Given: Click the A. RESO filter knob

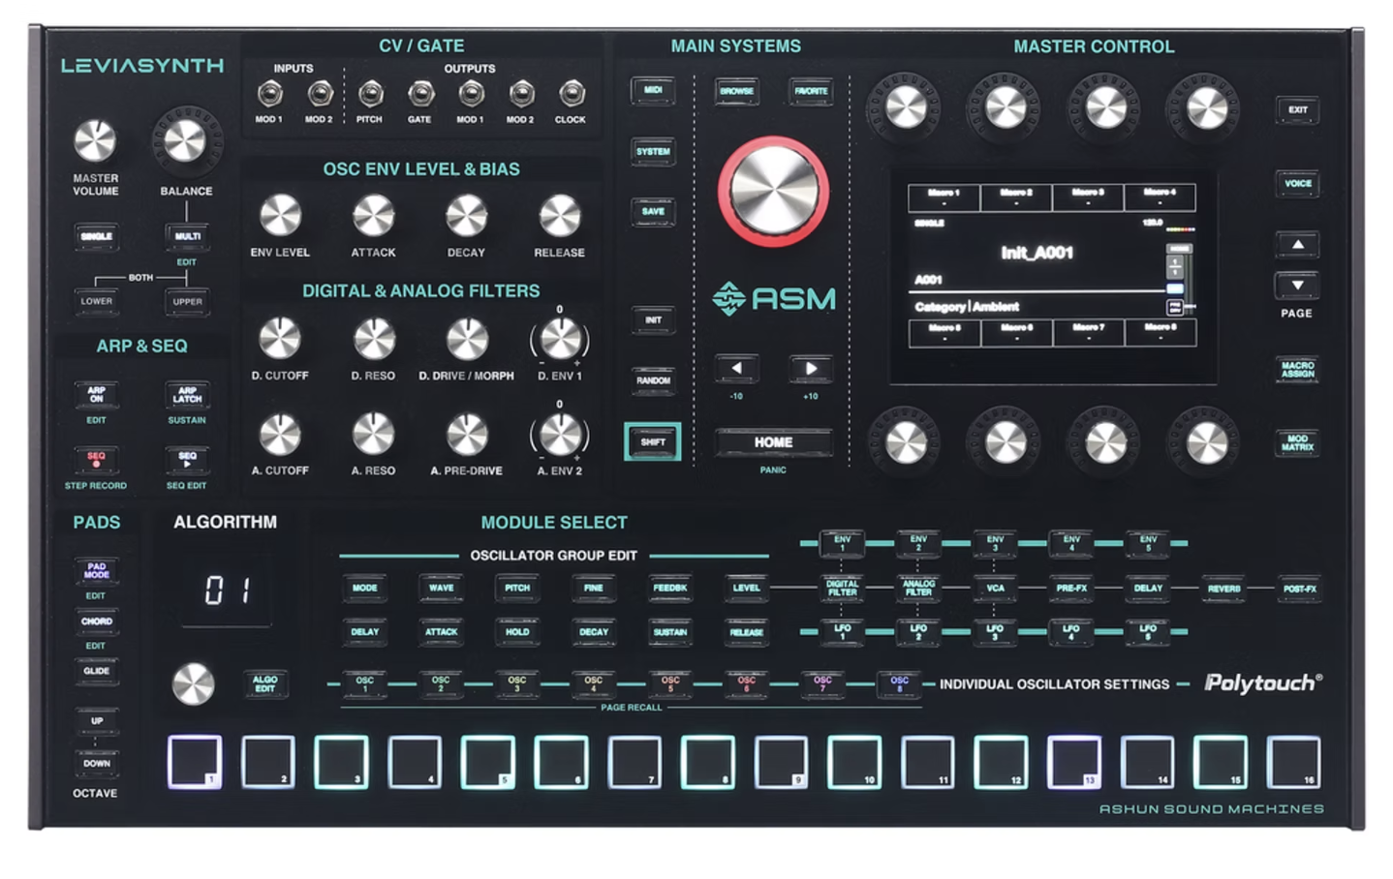Looking at the screenshot, I should [x=373, y=435].
